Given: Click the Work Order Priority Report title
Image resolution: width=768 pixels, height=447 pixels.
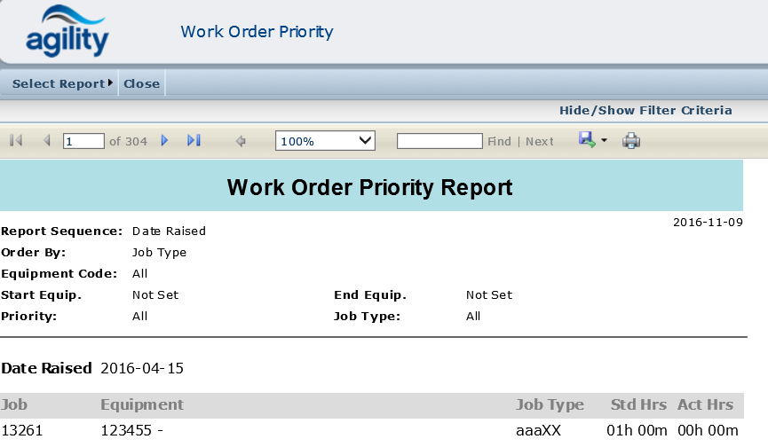Looking at the screenshot, I should coord(369,187).
